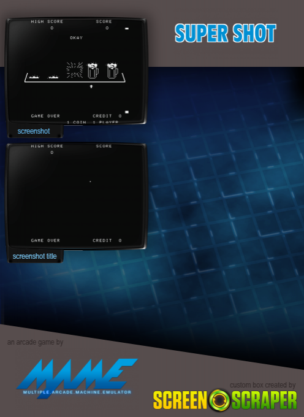304x417 pixels.
Task: Select the "screenshot" label tab
Action: [x=34, y=131]
